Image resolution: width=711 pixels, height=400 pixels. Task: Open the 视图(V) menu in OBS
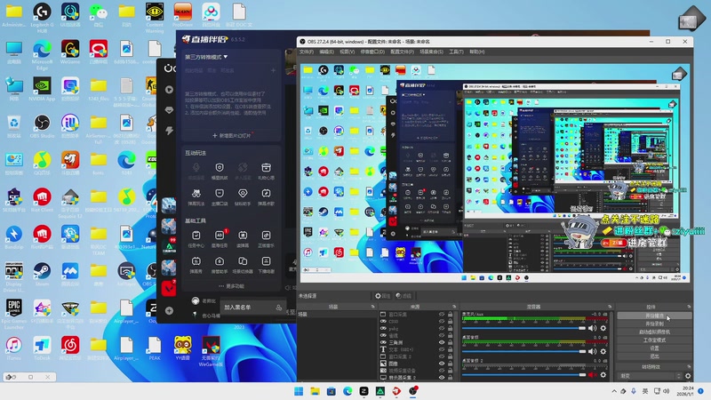tap(347, 52)
